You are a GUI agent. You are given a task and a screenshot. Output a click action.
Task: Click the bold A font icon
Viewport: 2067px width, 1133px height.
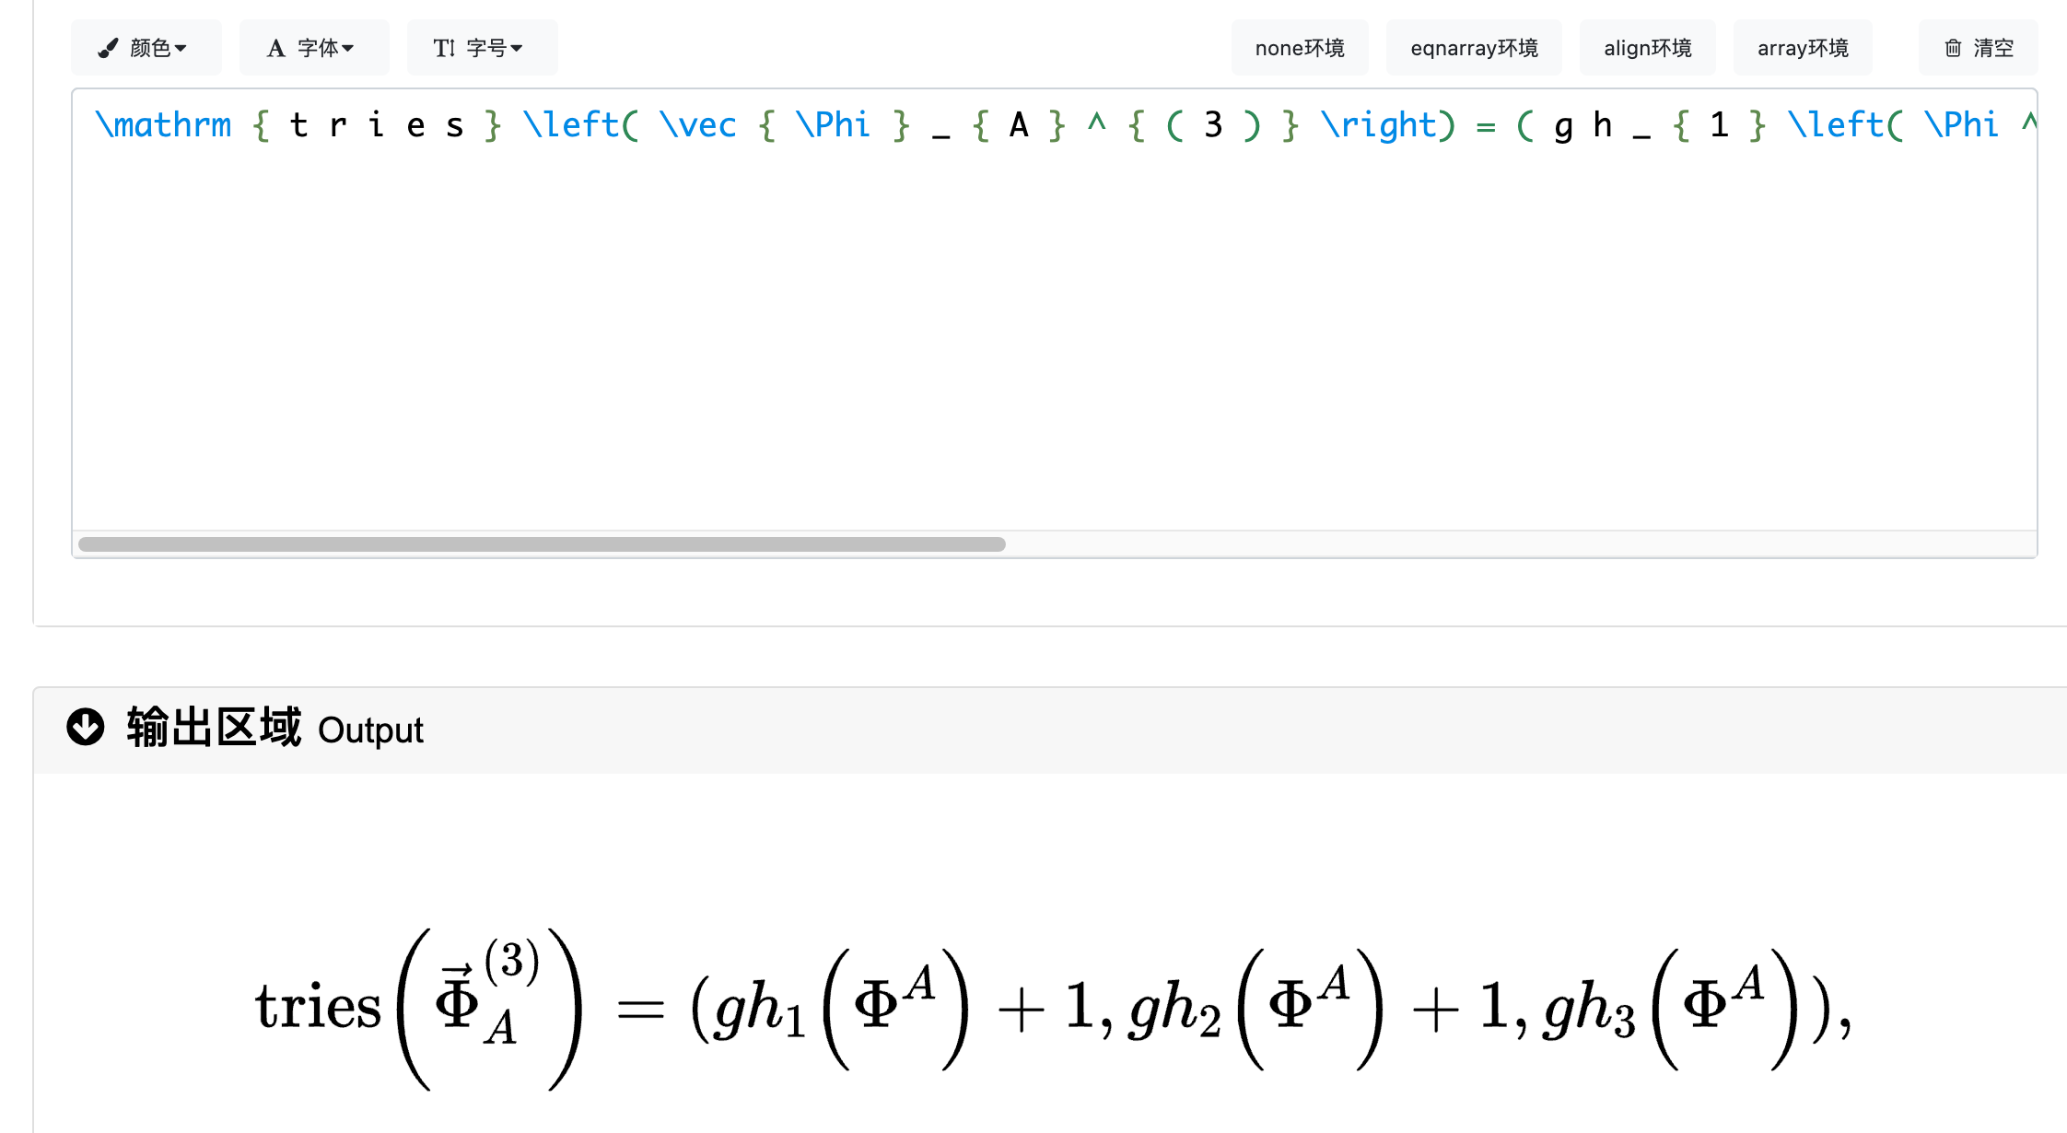click(x=275, y=48)
